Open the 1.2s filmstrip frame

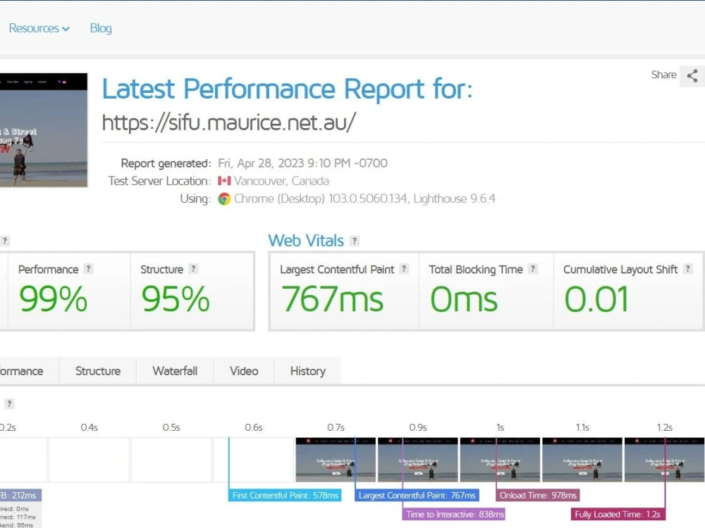pyautogui.click(x=665, y=460)
